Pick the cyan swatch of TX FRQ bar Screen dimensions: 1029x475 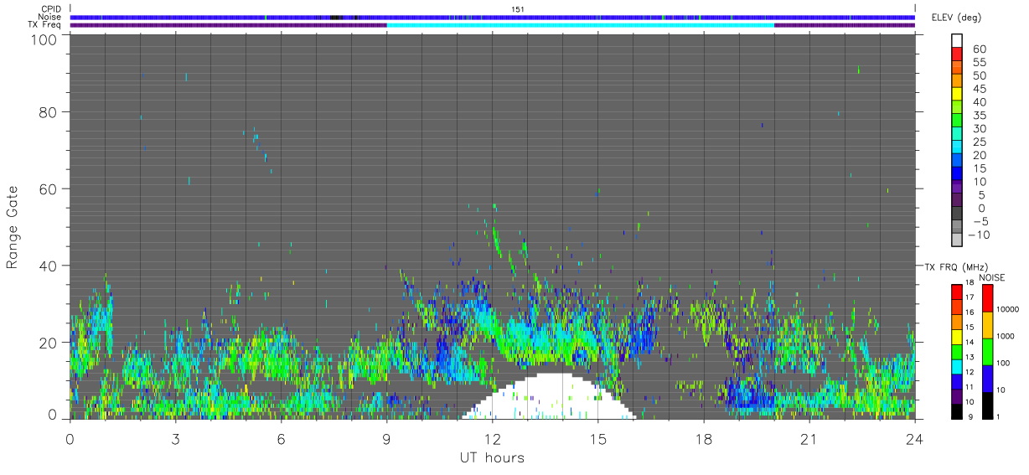point(956,366)
